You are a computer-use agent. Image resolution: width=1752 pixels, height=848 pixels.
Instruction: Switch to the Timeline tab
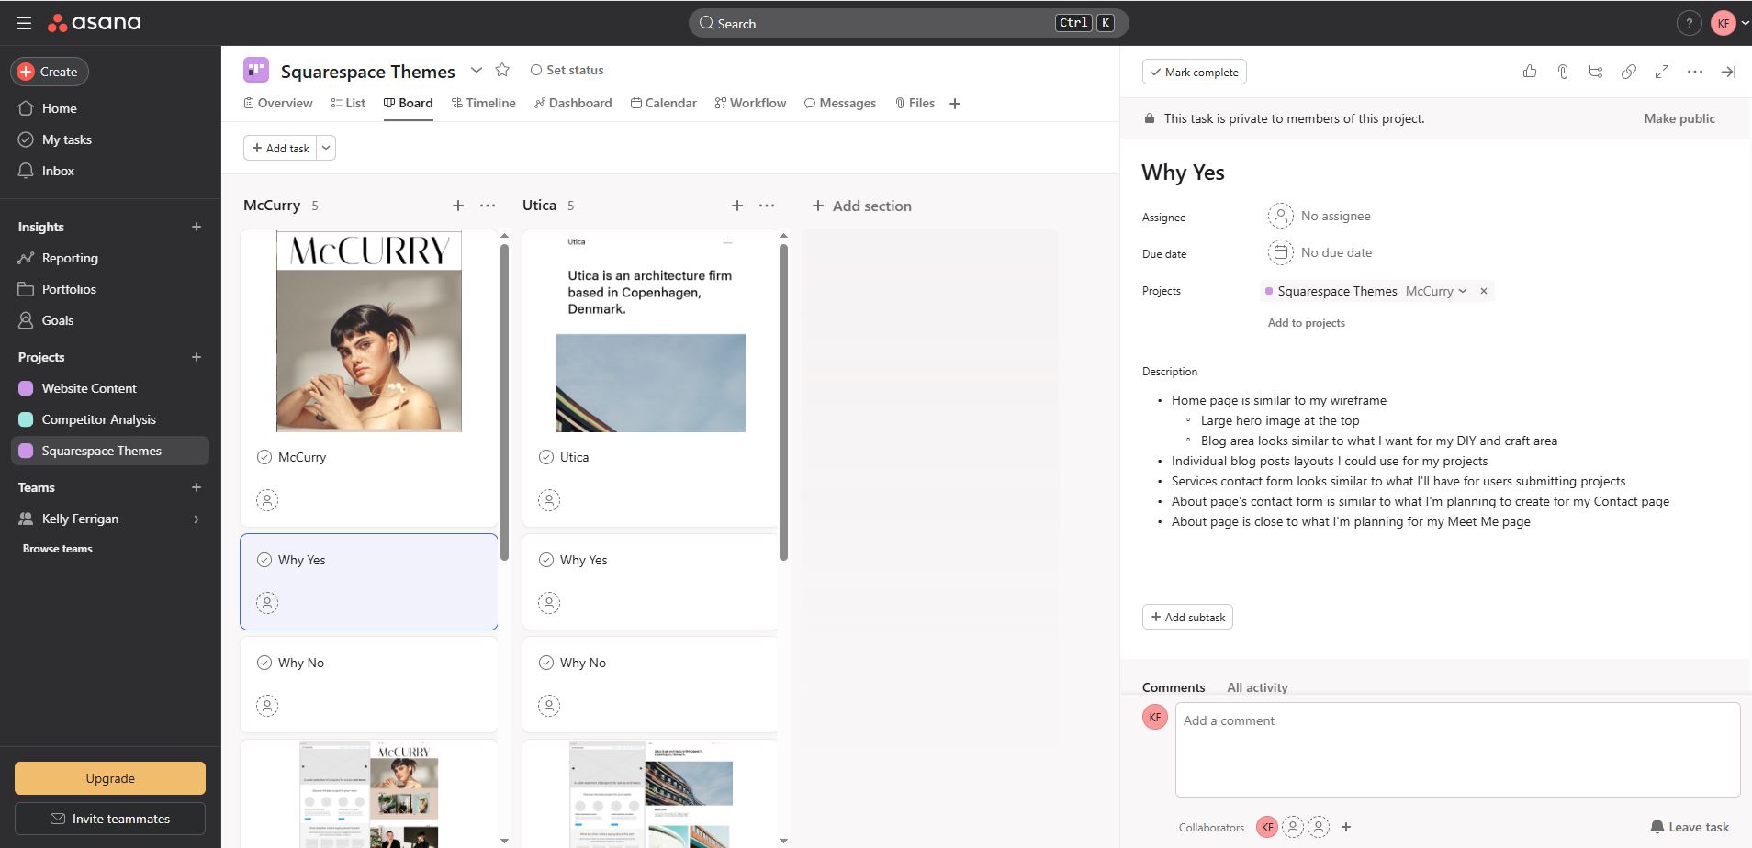[483, 103]
